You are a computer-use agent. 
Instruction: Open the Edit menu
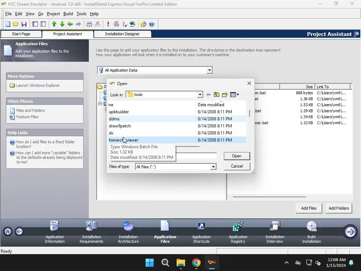[19, 14]
